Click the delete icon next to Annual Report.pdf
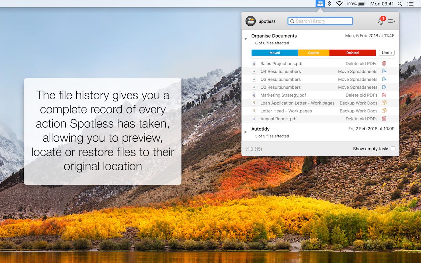 384,119
